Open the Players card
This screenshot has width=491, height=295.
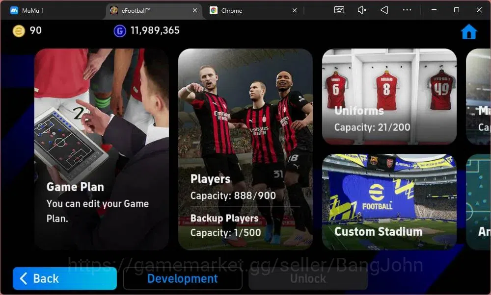coord(245,149)
